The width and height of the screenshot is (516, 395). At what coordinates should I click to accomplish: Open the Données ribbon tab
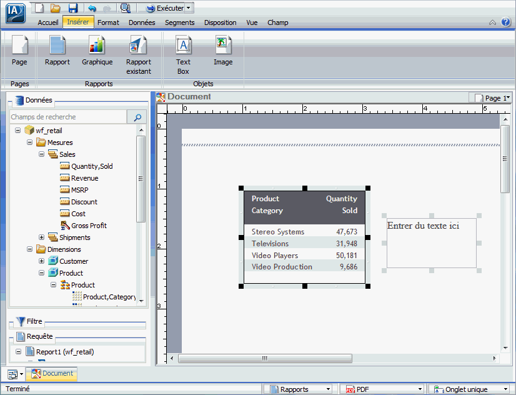(142, 22)
